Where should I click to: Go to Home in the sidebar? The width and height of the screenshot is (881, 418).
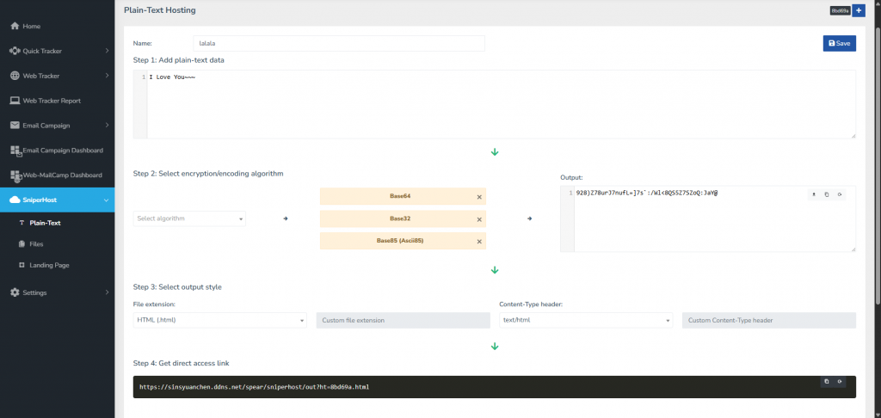pos(57,27)
